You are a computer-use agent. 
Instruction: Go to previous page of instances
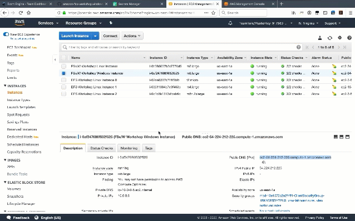tap(313, 47)
